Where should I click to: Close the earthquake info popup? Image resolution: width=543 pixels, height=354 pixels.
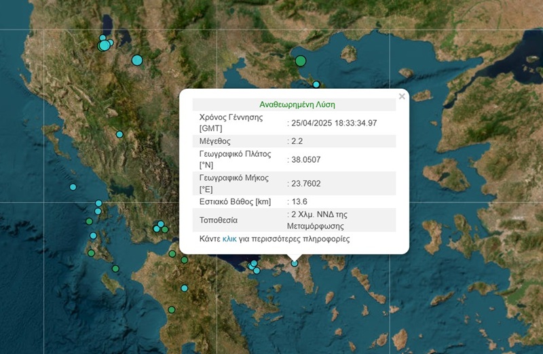pos(402,97)
